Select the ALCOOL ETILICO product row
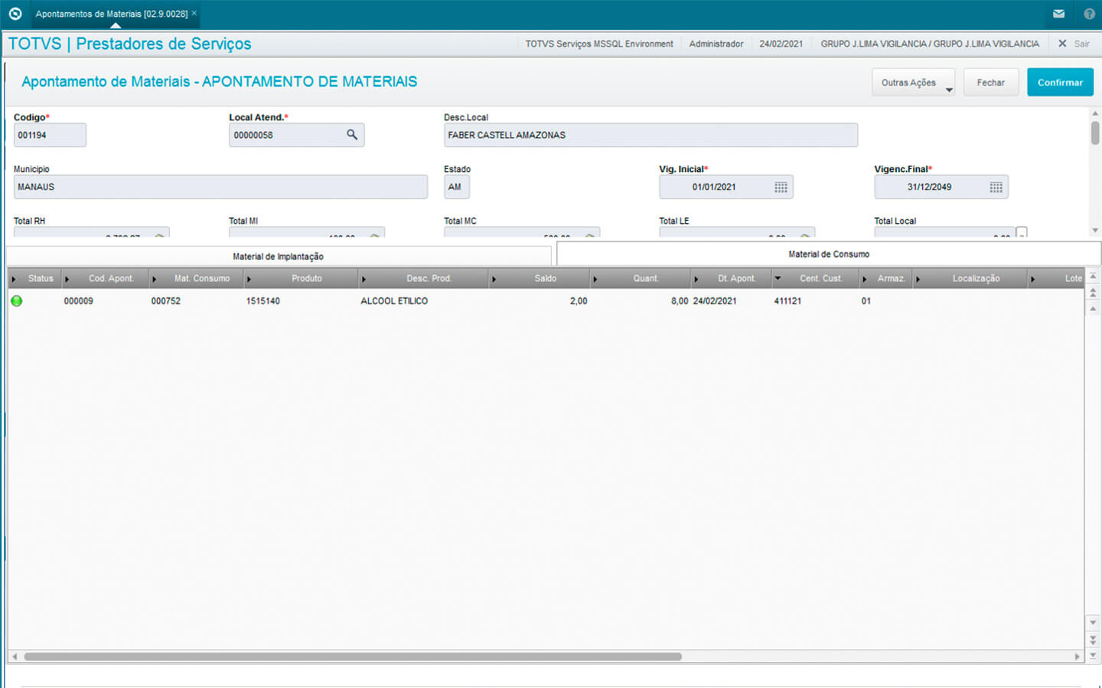This screenshot has height=688, width=1102. [x=394, y=301]
